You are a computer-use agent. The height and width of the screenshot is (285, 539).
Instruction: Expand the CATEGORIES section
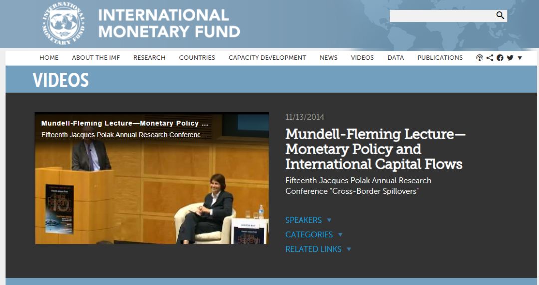314,234
